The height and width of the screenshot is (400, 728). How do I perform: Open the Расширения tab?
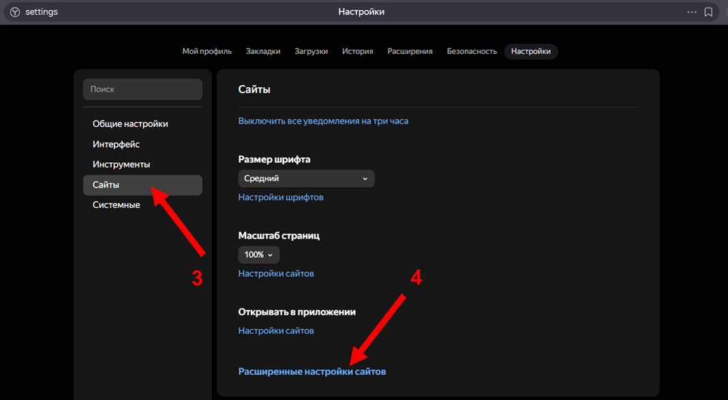(410, 52)
